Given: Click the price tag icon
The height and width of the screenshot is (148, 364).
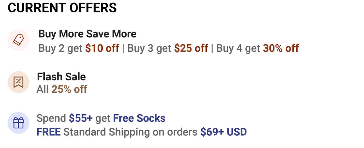Looking at the screenshot, I should [x=18, y=40].
